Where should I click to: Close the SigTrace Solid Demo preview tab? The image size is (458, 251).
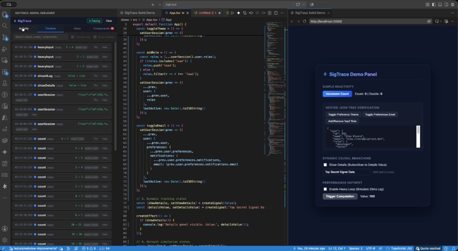(329, 13)
